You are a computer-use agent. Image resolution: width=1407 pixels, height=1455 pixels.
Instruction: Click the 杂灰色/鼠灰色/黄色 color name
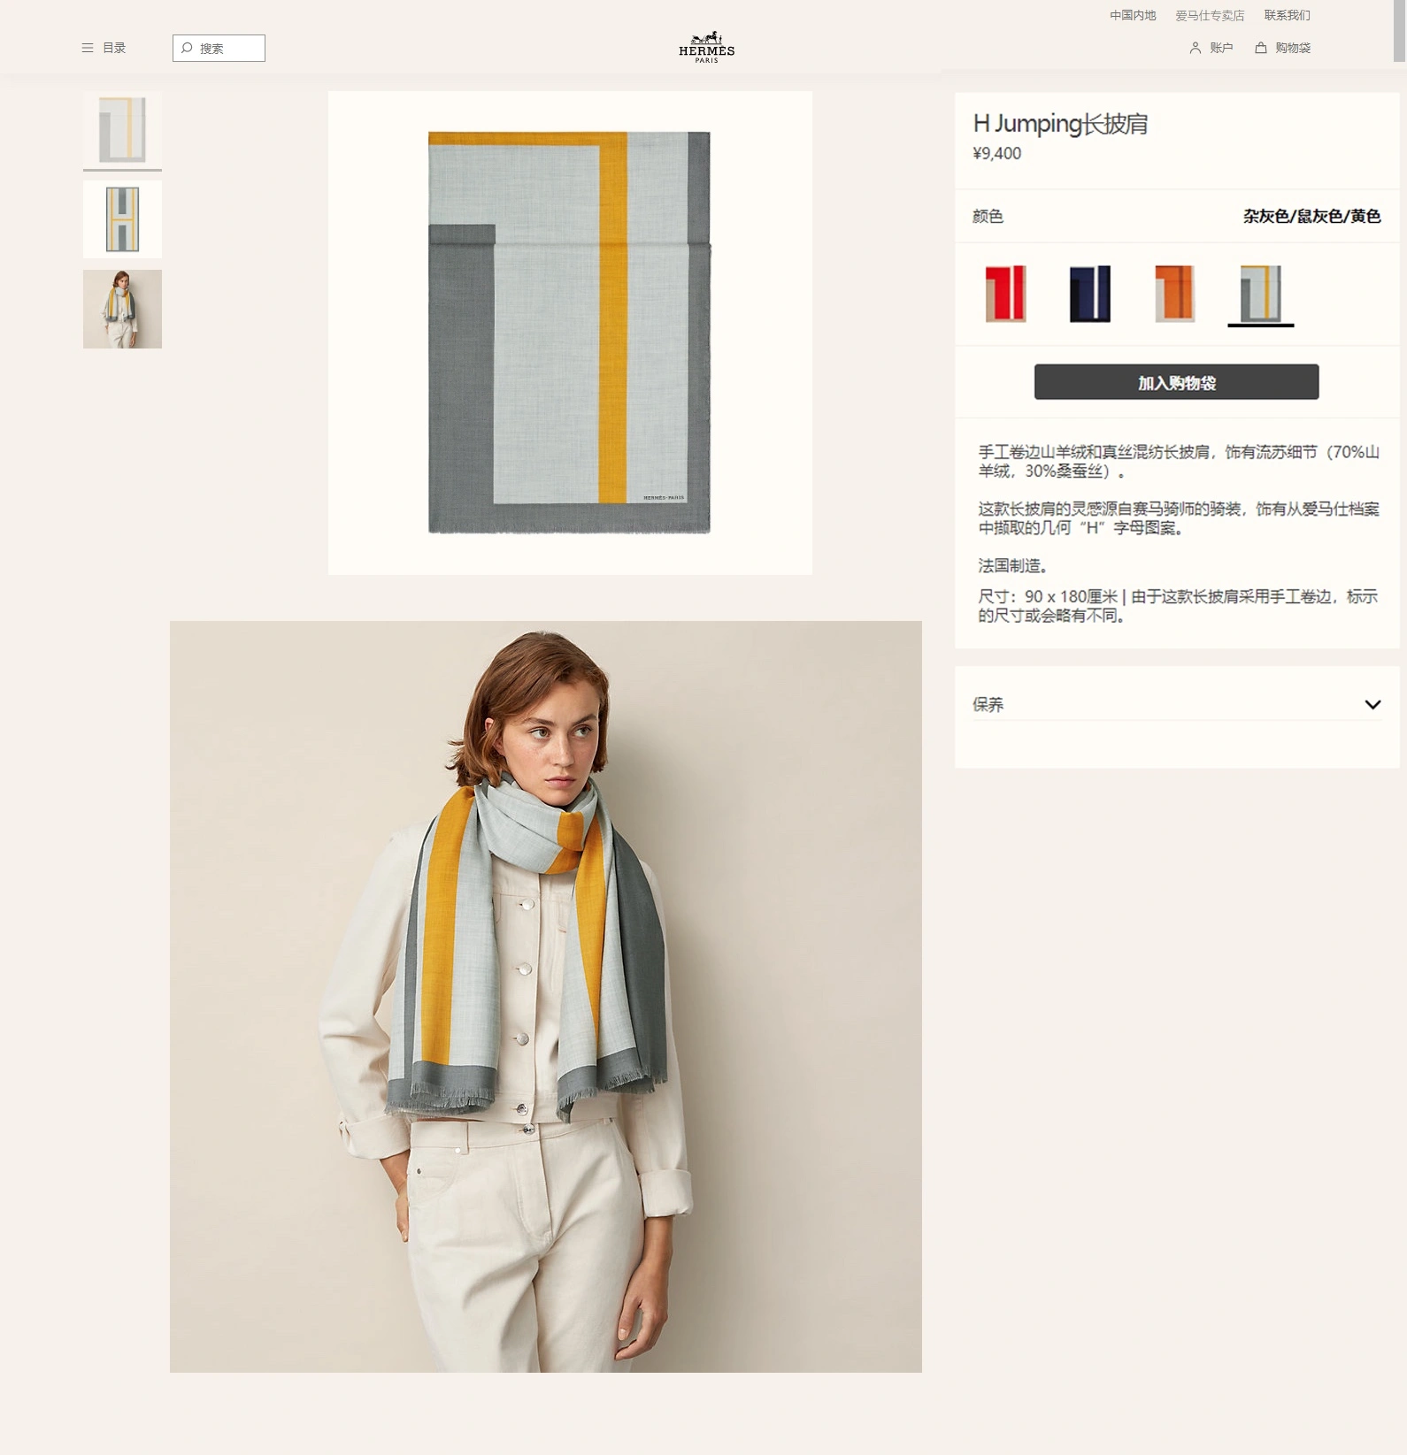pos(1311,217)
